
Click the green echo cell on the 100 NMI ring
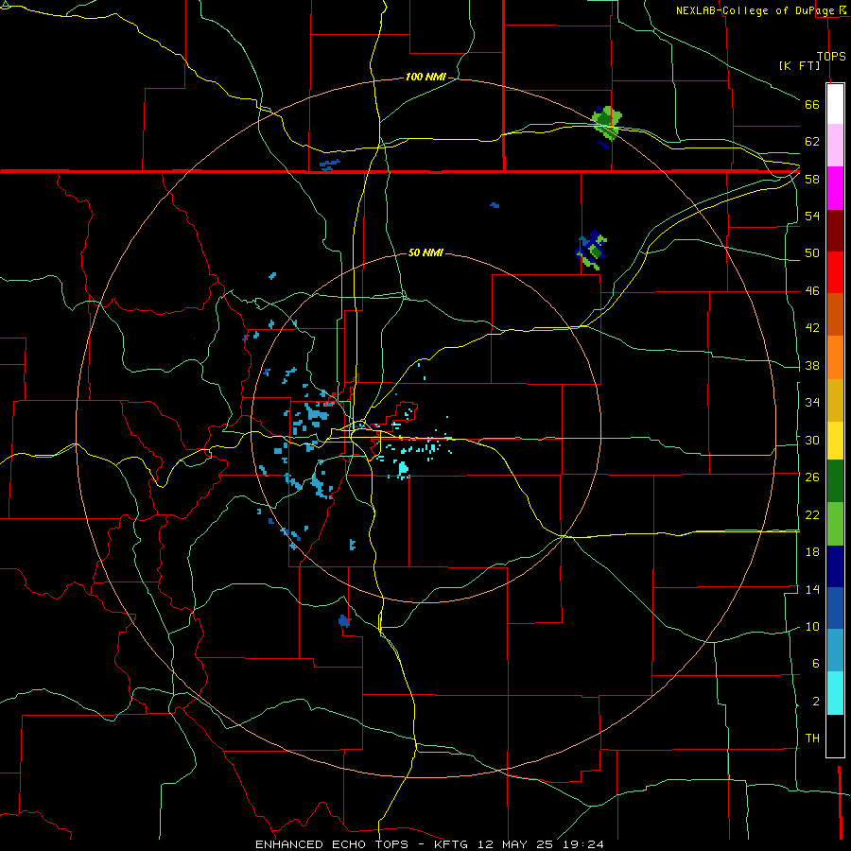click(x=607, y=123)
